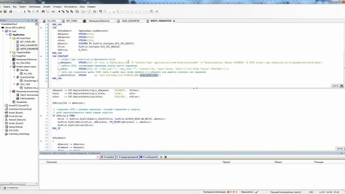The image size is (345, 194).
Task: Collapse the Application tree node
Action: 7,34
